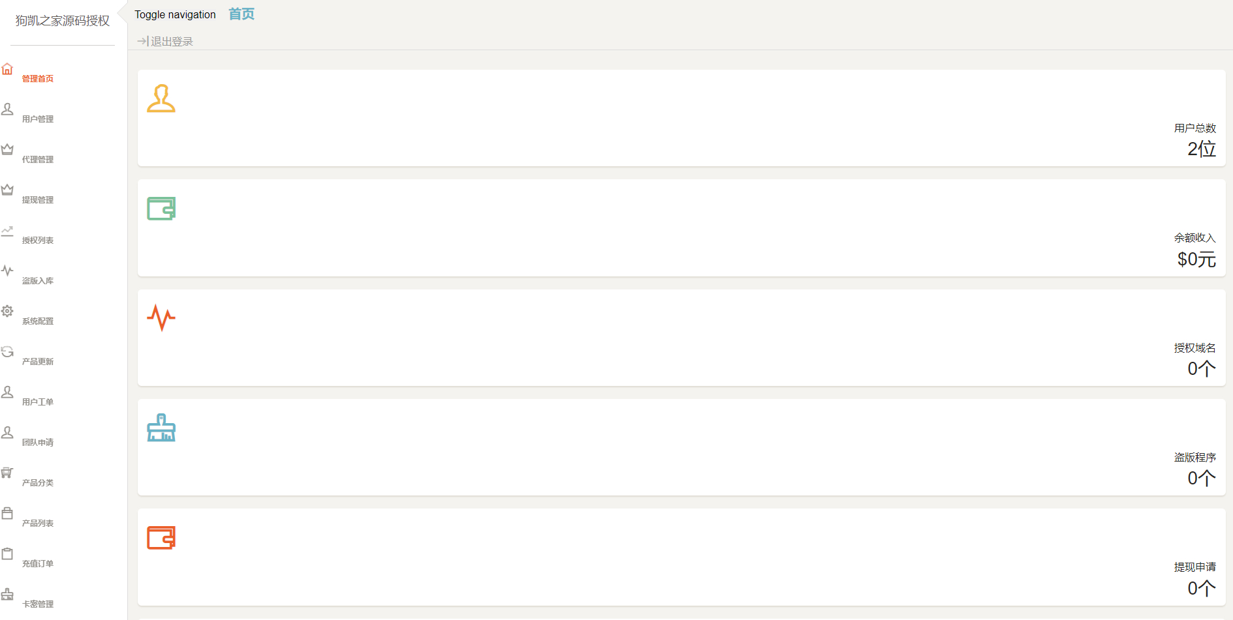The width and height of the screenshot is (1233, 620).
Task: Click the green wallet icon on 余额收入 card
Action: click(161, 209)
